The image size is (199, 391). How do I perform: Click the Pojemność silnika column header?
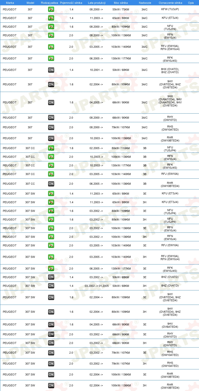tap(71, 3)
